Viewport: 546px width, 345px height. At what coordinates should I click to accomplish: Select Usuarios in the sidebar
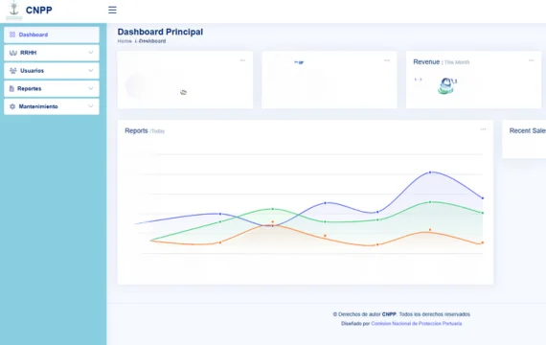tap(52, 71)
